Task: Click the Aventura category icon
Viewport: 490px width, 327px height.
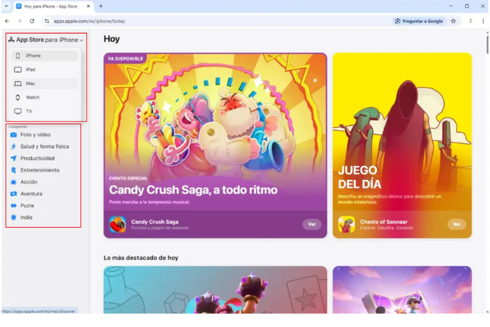Action: [14, 194]
